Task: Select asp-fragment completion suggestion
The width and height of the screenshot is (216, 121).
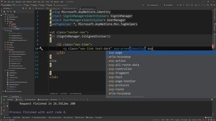Action: point(161,73)
